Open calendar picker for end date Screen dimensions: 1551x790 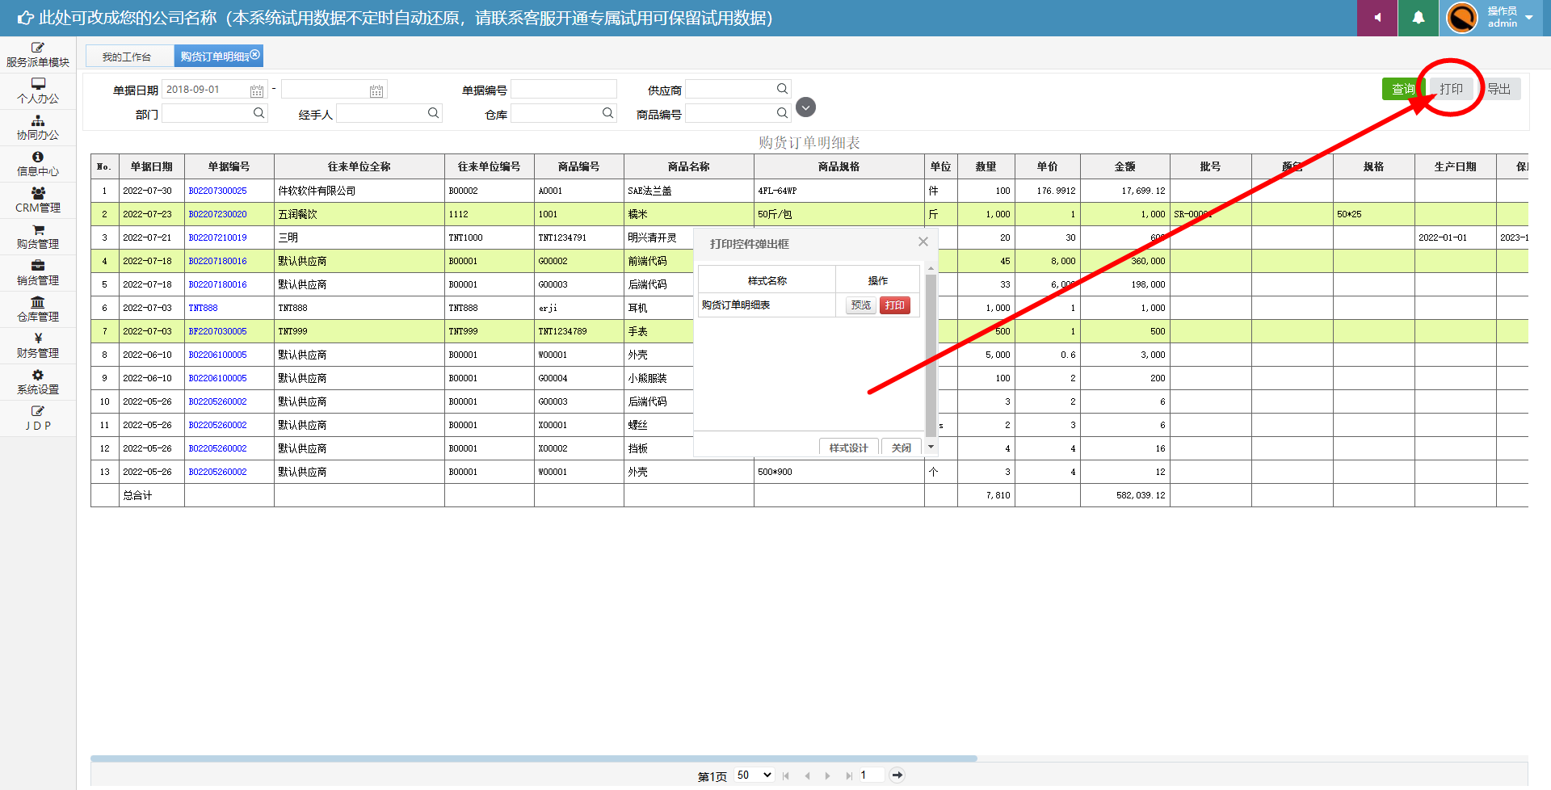click(x=376, y=90)
